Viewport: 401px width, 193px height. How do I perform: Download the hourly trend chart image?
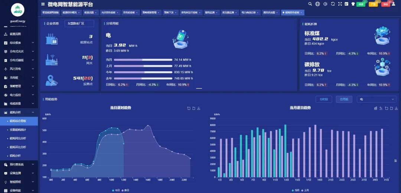point(199,108)
